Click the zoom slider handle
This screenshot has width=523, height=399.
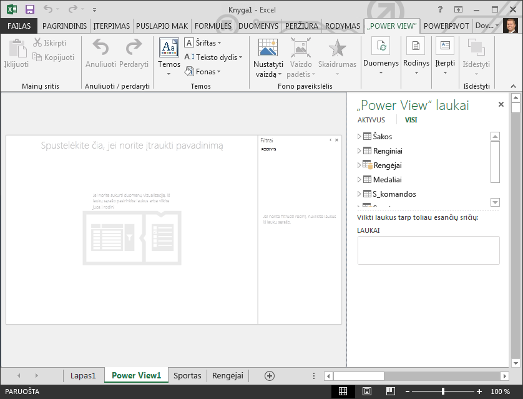point(443,392)
